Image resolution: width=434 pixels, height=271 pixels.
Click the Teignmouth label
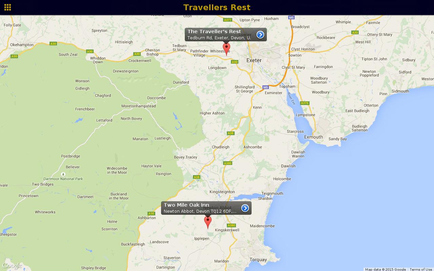(272, 194)
